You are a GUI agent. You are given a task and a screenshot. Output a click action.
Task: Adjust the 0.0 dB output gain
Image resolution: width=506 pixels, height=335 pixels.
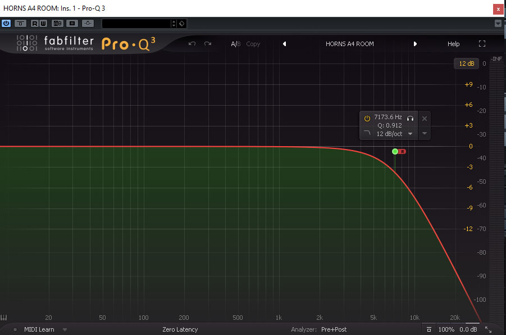click(468, 329)
